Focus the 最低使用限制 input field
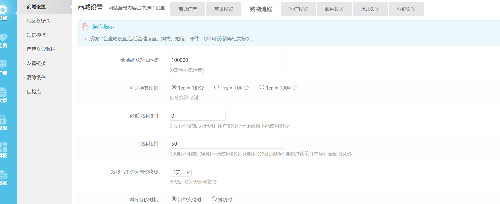Screen dimensions: 500x204 coord(198,116)
